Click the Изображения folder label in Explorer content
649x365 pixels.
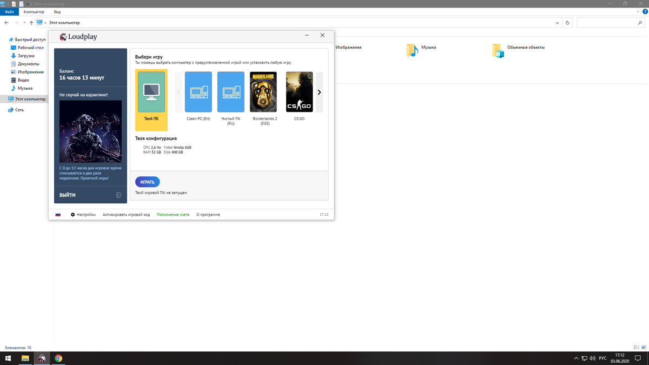click(348, 48)
